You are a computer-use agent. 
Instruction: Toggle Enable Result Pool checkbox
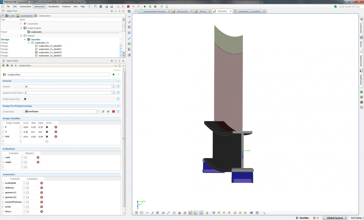[25, 99]
